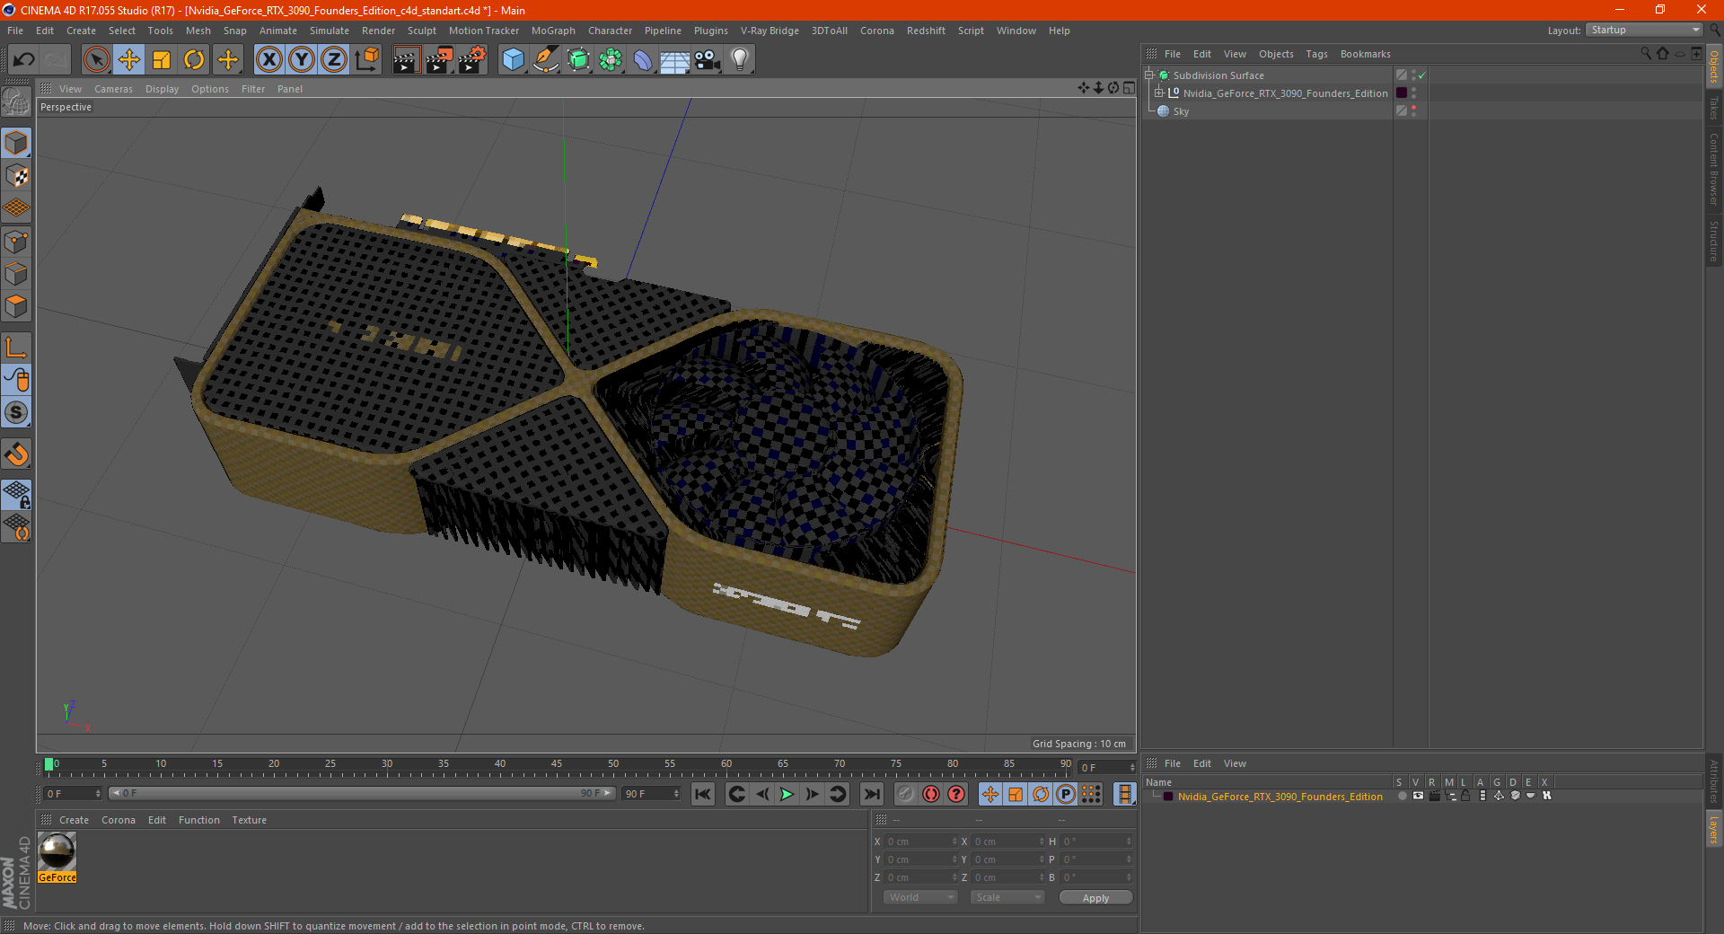
Task: Toggle autokeying button
Action: [x=931, y=794]
